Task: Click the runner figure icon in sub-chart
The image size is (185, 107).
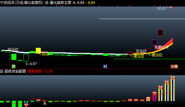Action: [x=45, y=103]
